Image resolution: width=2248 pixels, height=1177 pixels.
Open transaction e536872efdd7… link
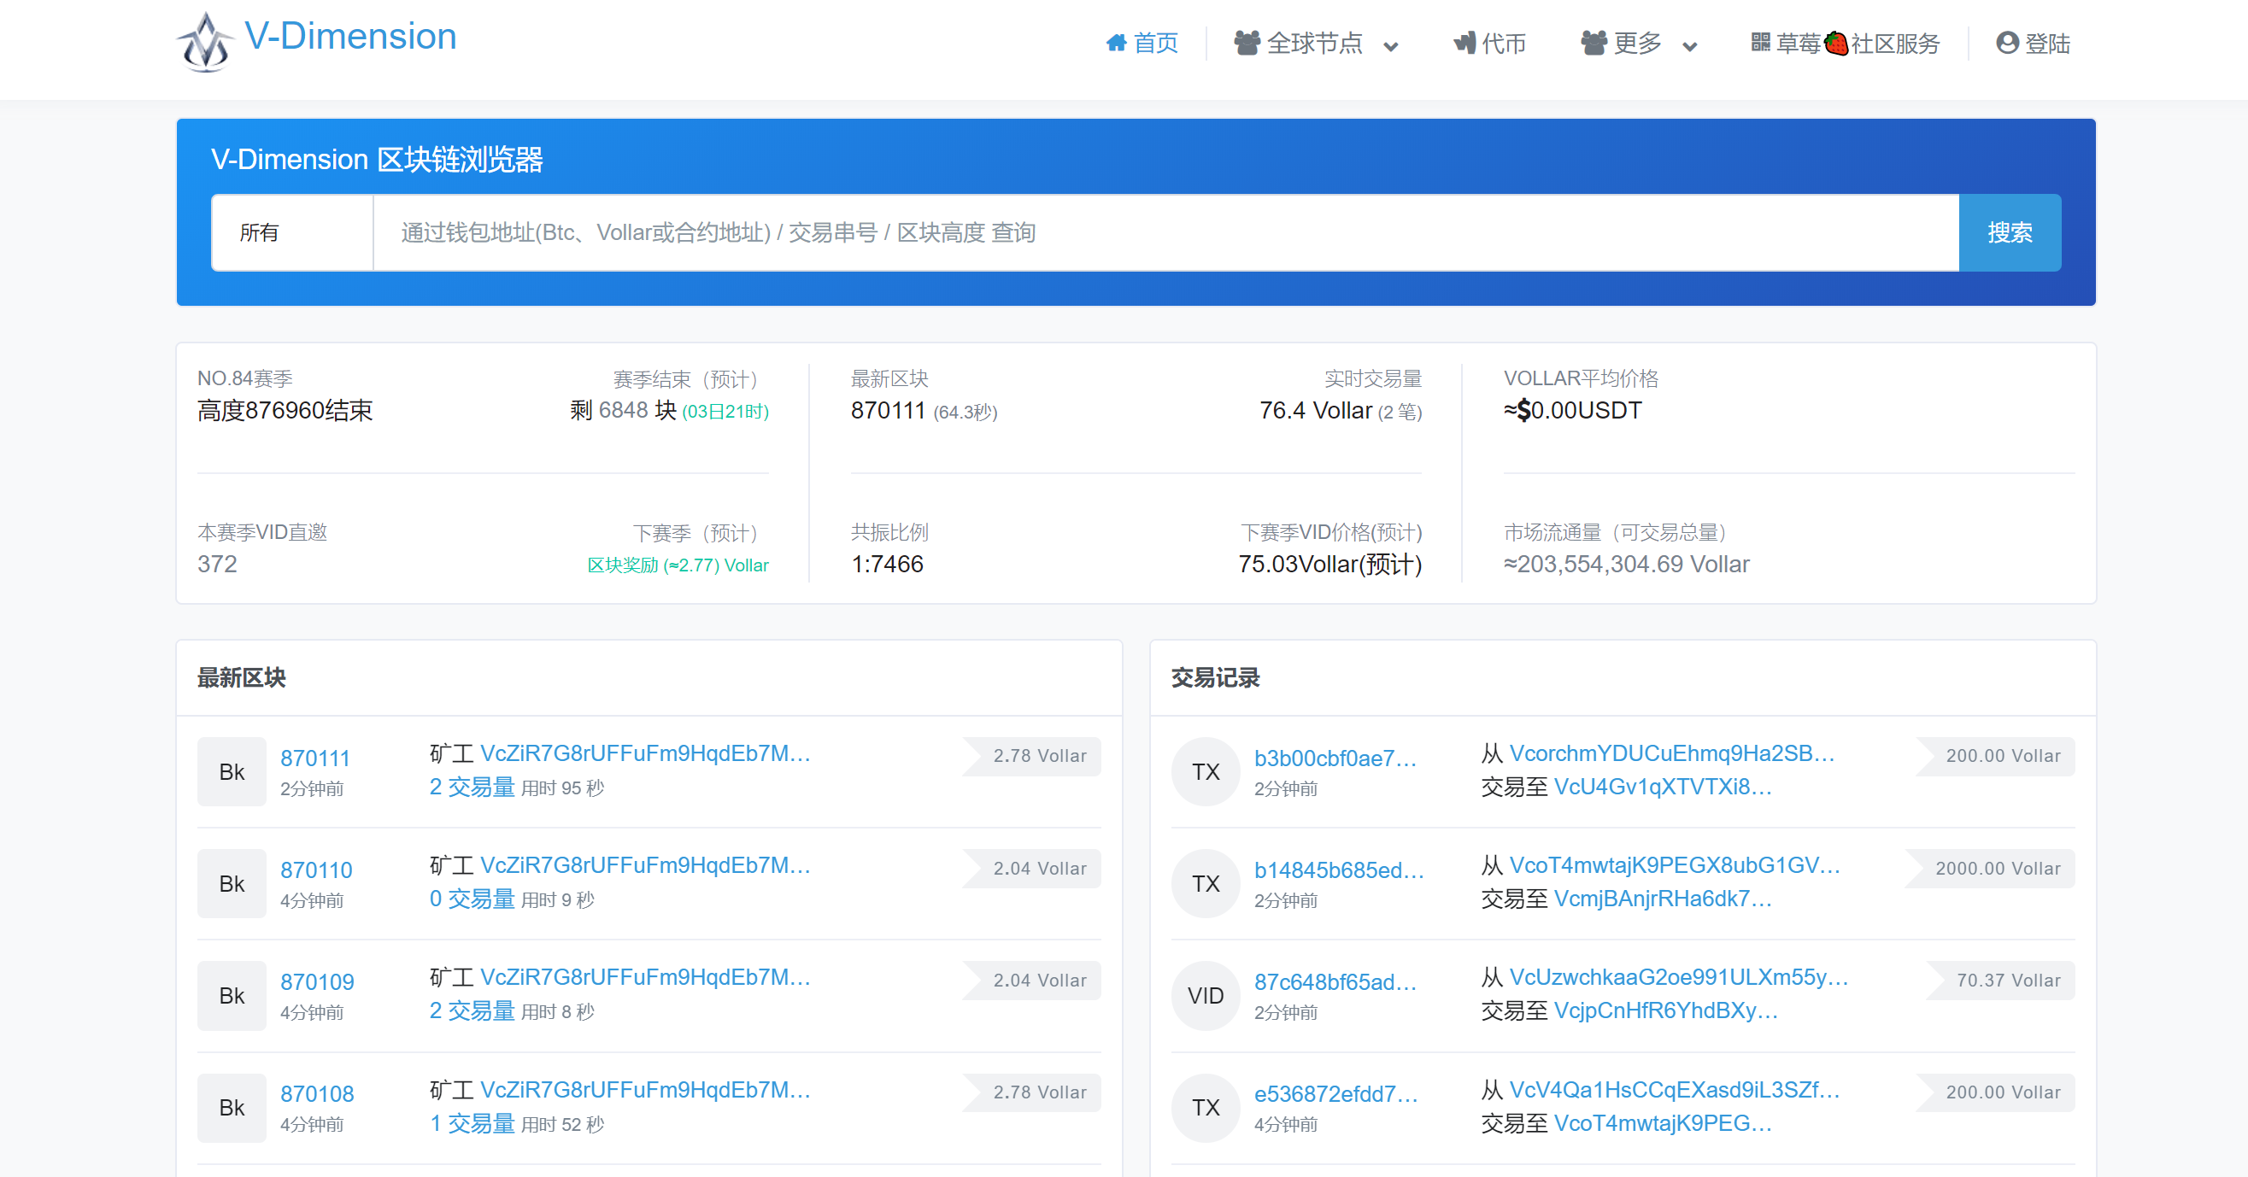click(1336, 1093)
